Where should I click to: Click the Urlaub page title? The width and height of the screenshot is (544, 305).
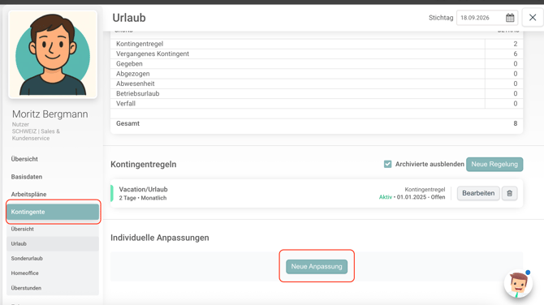129,18
